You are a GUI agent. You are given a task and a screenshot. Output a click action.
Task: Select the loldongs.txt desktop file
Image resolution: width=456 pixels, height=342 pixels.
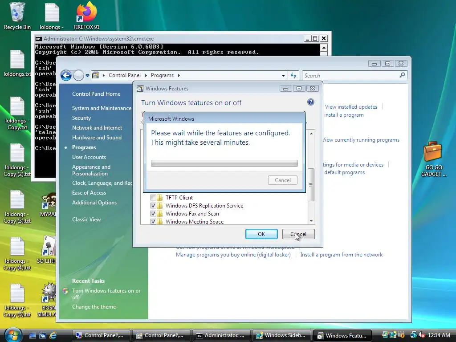pos(17,63)
